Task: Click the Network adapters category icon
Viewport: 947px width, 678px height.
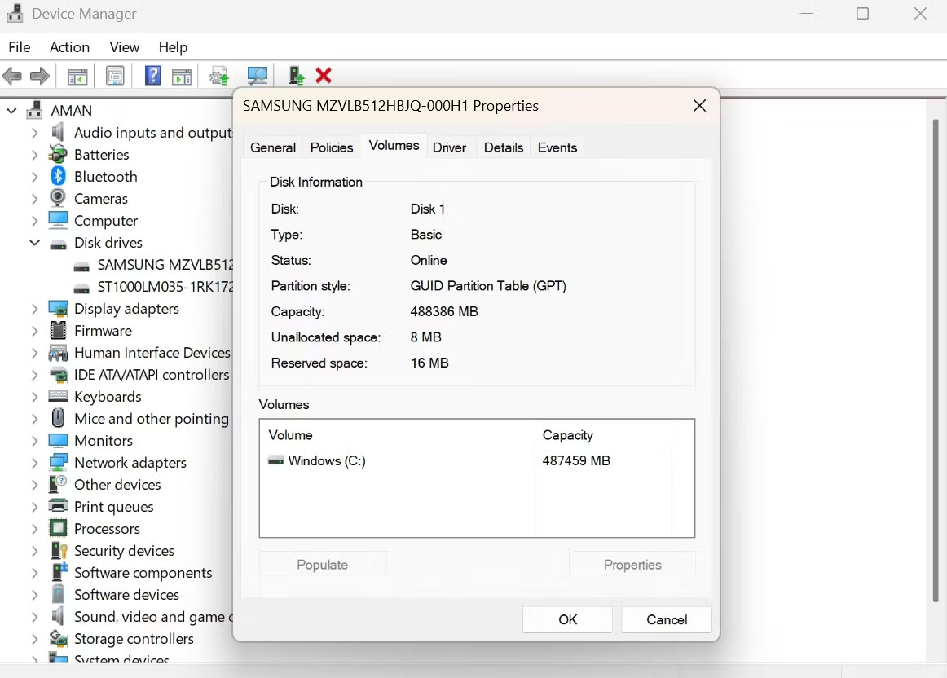Action: pos(58,463)
